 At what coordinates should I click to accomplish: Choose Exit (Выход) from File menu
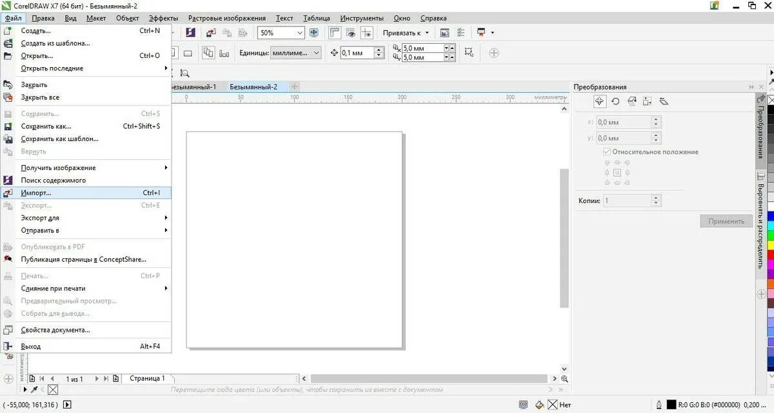pos(85,346)
